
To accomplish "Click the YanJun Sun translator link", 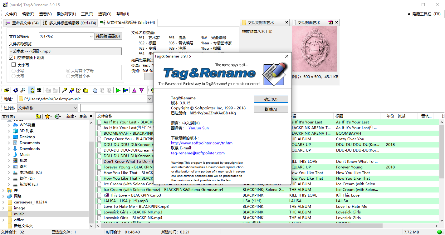I will (198, 128).
